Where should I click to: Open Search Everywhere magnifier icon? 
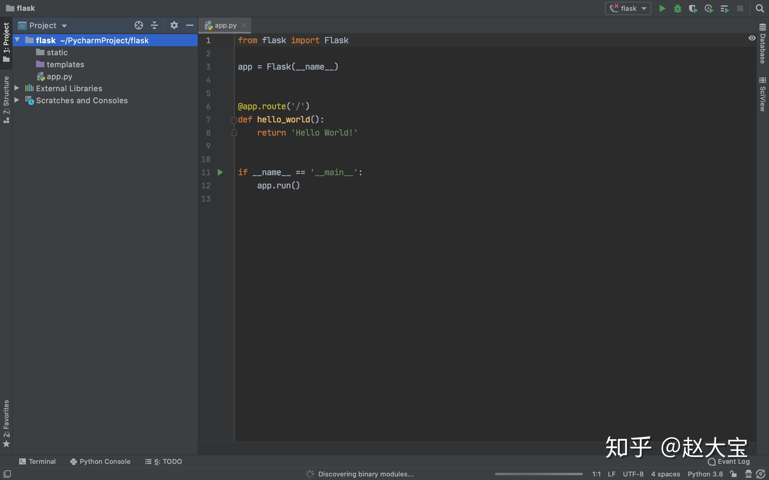click(760, 9)
